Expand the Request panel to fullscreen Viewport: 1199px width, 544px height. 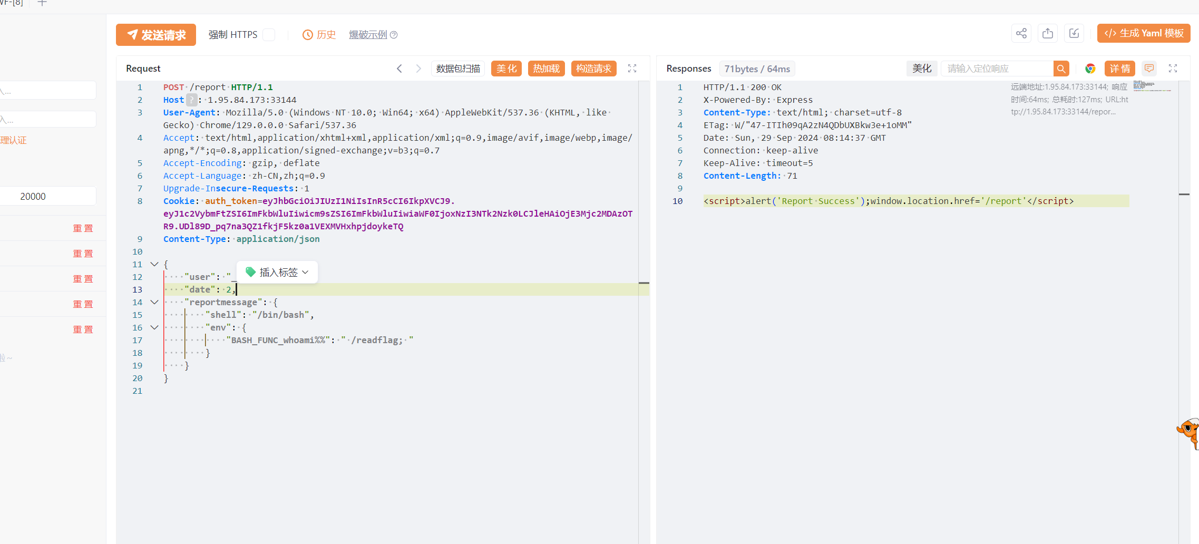coord(632,69)
